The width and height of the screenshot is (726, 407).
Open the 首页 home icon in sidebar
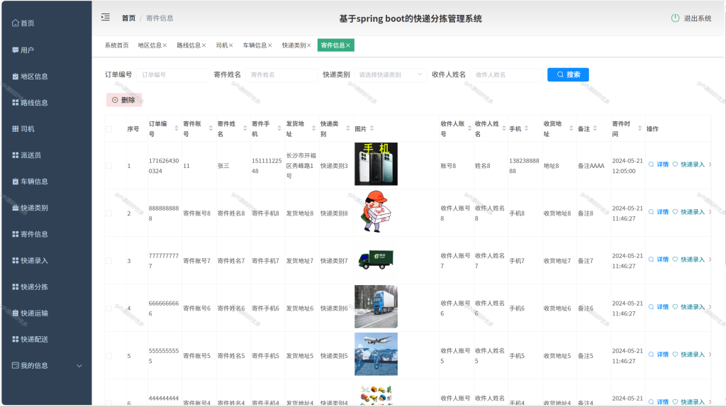(16, 23)
